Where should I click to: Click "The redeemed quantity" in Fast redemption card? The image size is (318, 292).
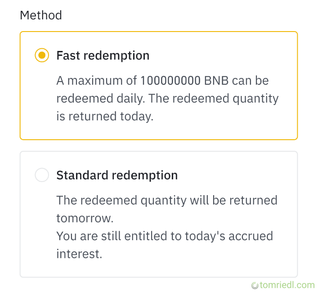coord(213,99)
